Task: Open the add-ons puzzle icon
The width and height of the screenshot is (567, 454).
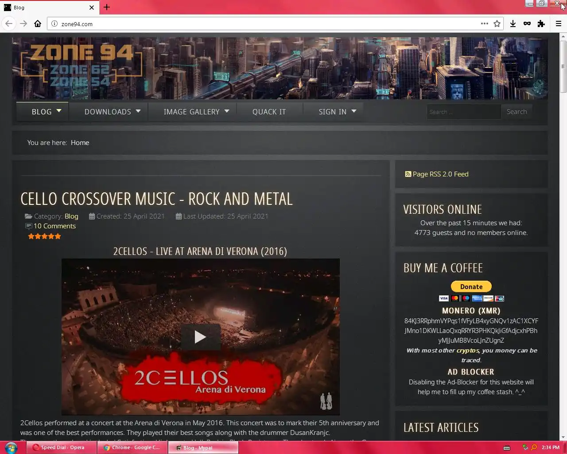Action: (541, 23)
